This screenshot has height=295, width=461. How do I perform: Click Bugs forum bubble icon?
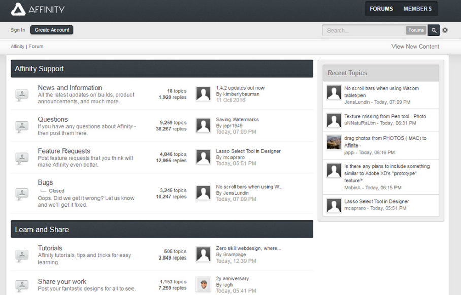coord(22,194)
